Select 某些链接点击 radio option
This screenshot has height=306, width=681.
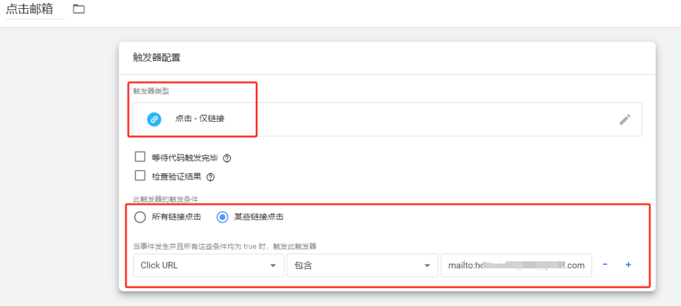pos(223,217)
